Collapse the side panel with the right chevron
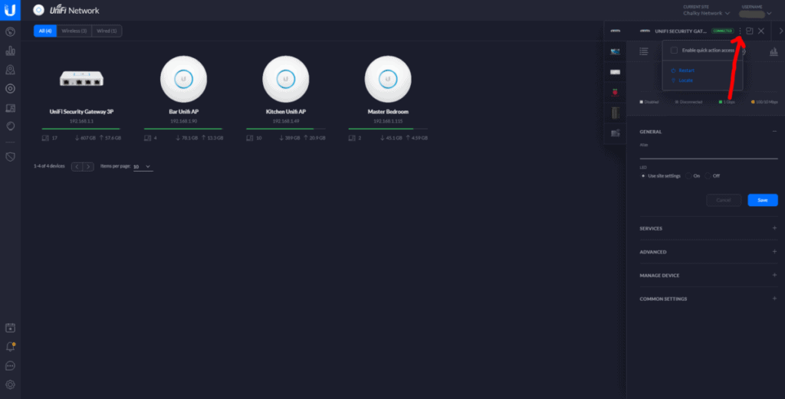The image size is (785, 399). pos(780,31)
